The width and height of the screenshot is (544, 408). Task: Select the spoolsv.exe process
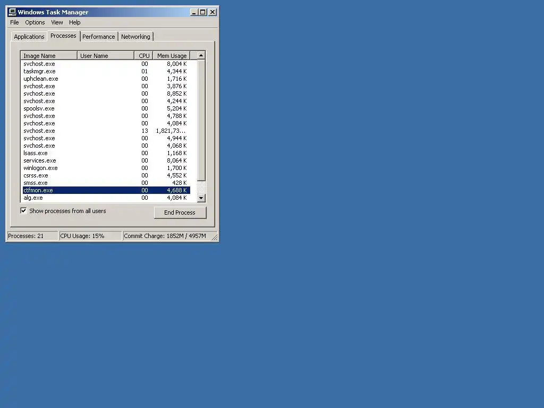coord(106,108)
